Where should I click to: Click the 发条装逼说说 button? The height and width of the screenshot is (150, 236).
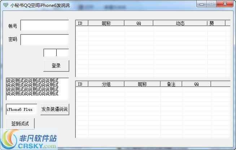pos(55,109)
